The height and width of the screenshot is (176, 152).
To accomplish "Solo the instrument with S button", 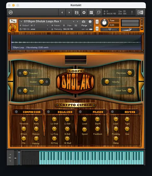I will (x=97, y=22).
